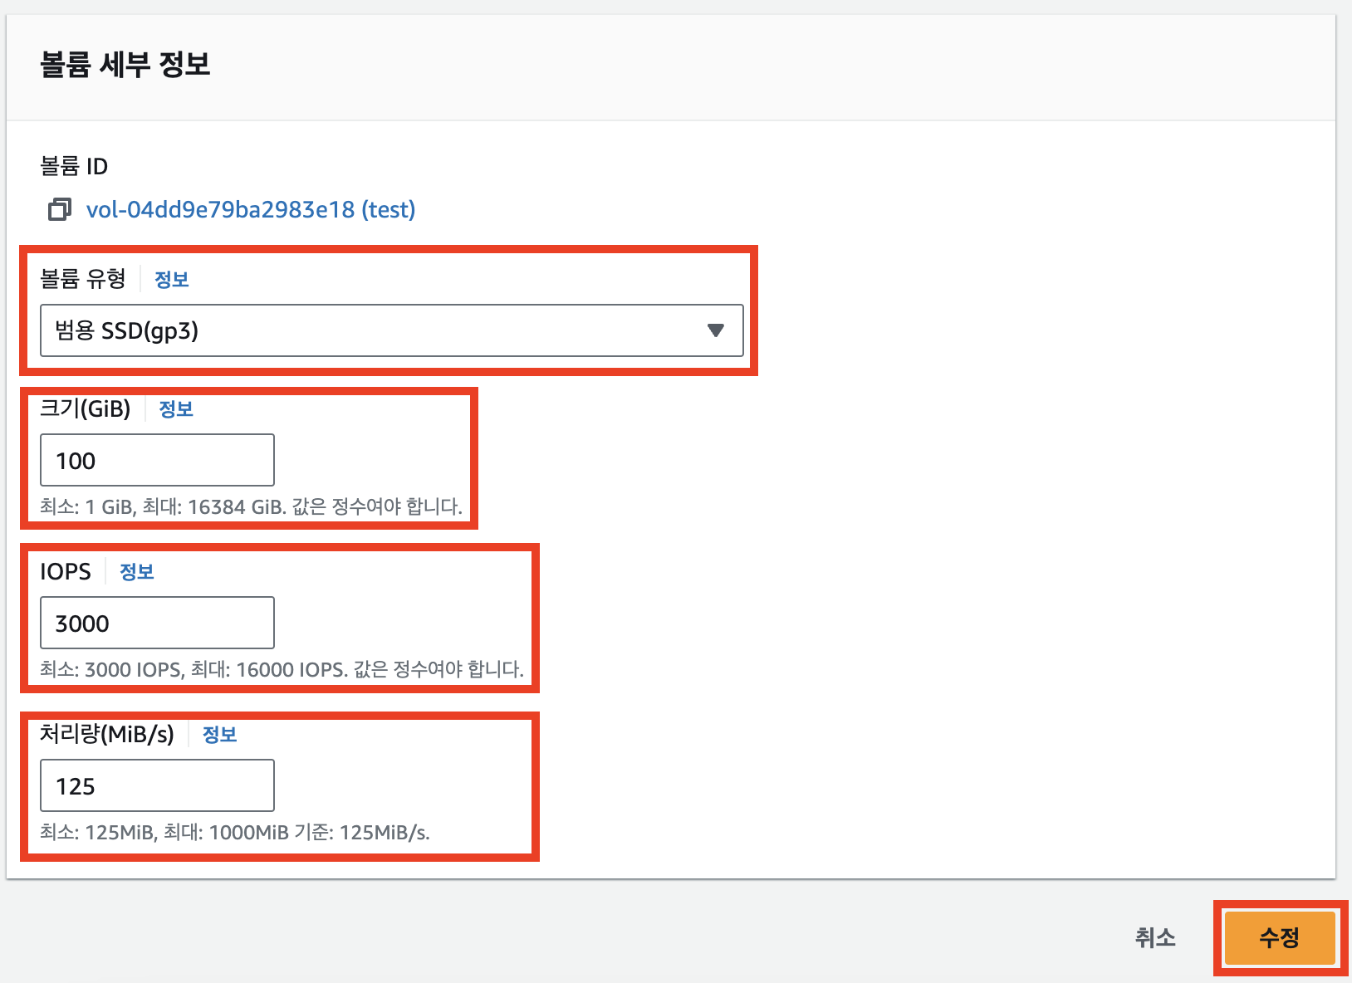The height and width of the screenshot is (983, 1352).
Task: Copy the volume ID using copy icon
Action: click(x=59, y=210)
